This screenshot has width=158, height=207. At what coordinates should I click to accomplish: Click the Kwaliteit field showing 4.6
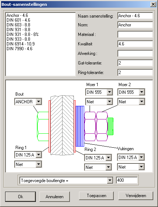pos(135,44)
